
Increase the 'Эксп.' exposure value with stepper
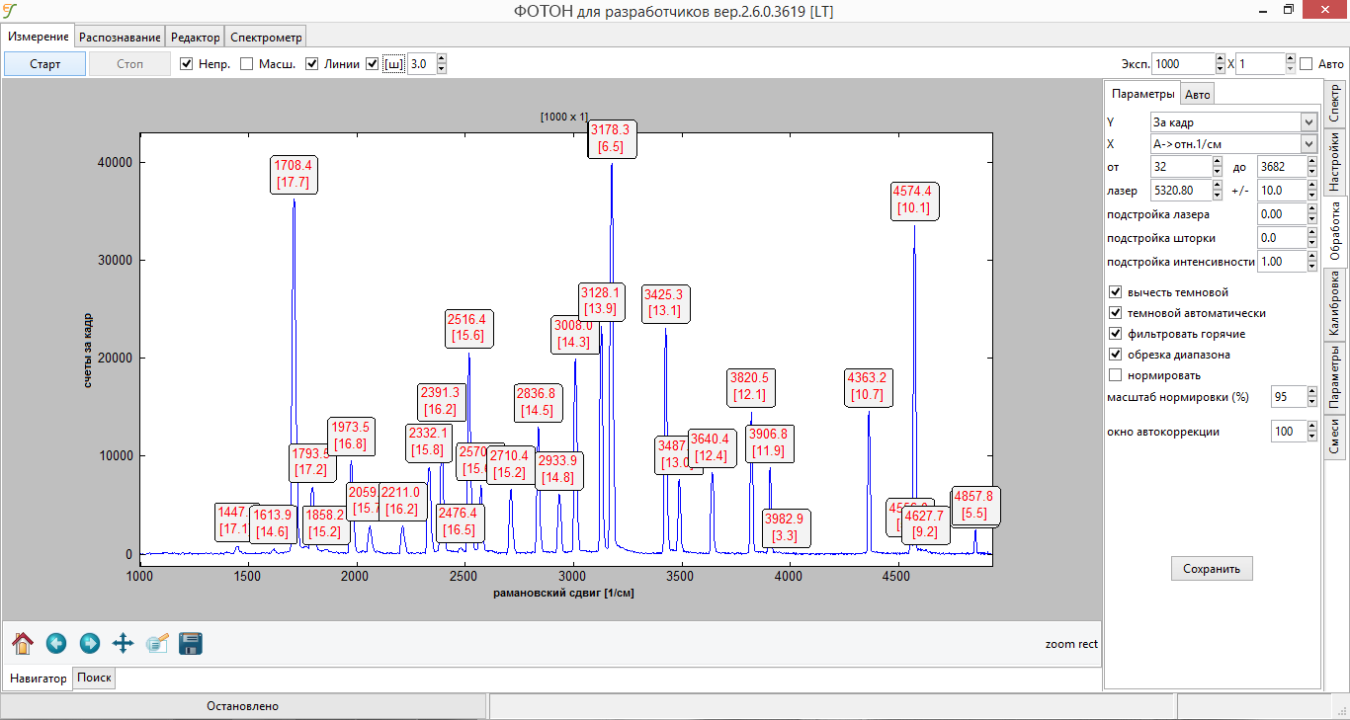[1220, 59]
